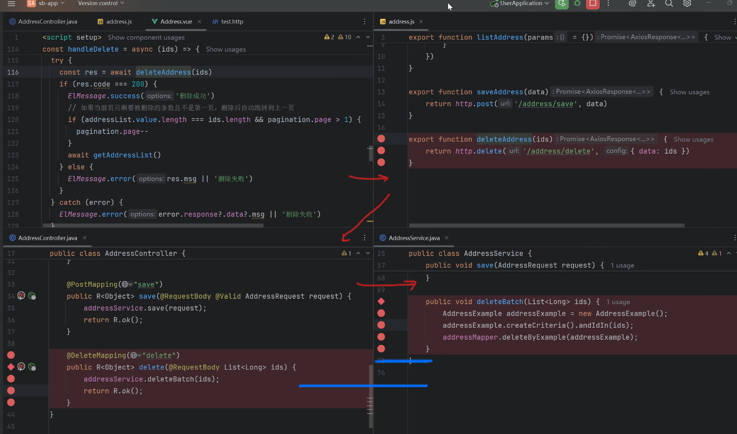Toggle breakpoint on new AddressExample line

pyautogui.click(x=381, y=313)
